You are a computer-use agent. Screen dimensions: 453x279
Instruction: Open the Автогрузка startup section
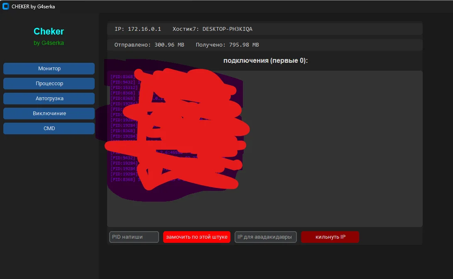[49, 99]
